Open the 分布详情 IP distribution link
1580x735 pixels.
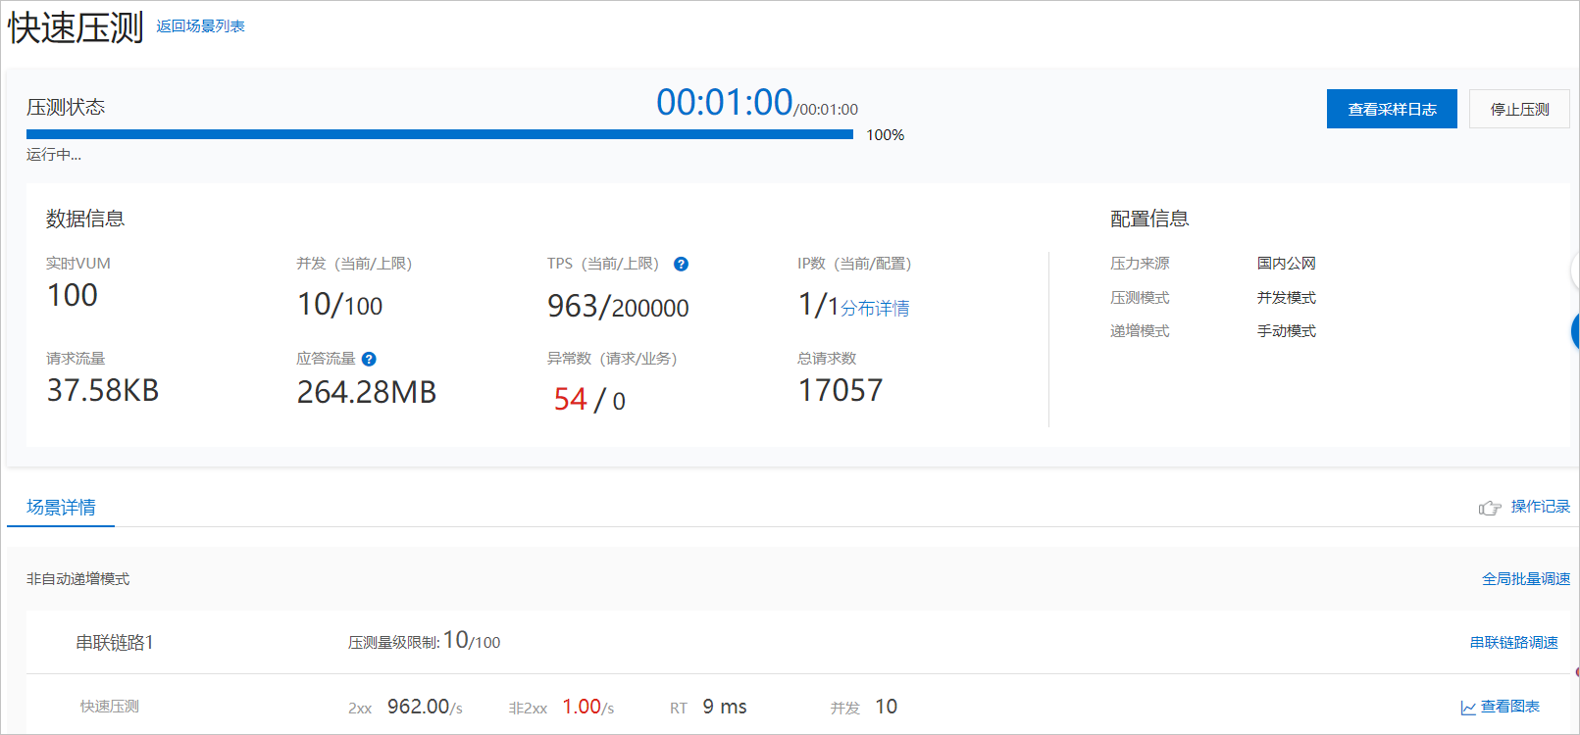875,308
